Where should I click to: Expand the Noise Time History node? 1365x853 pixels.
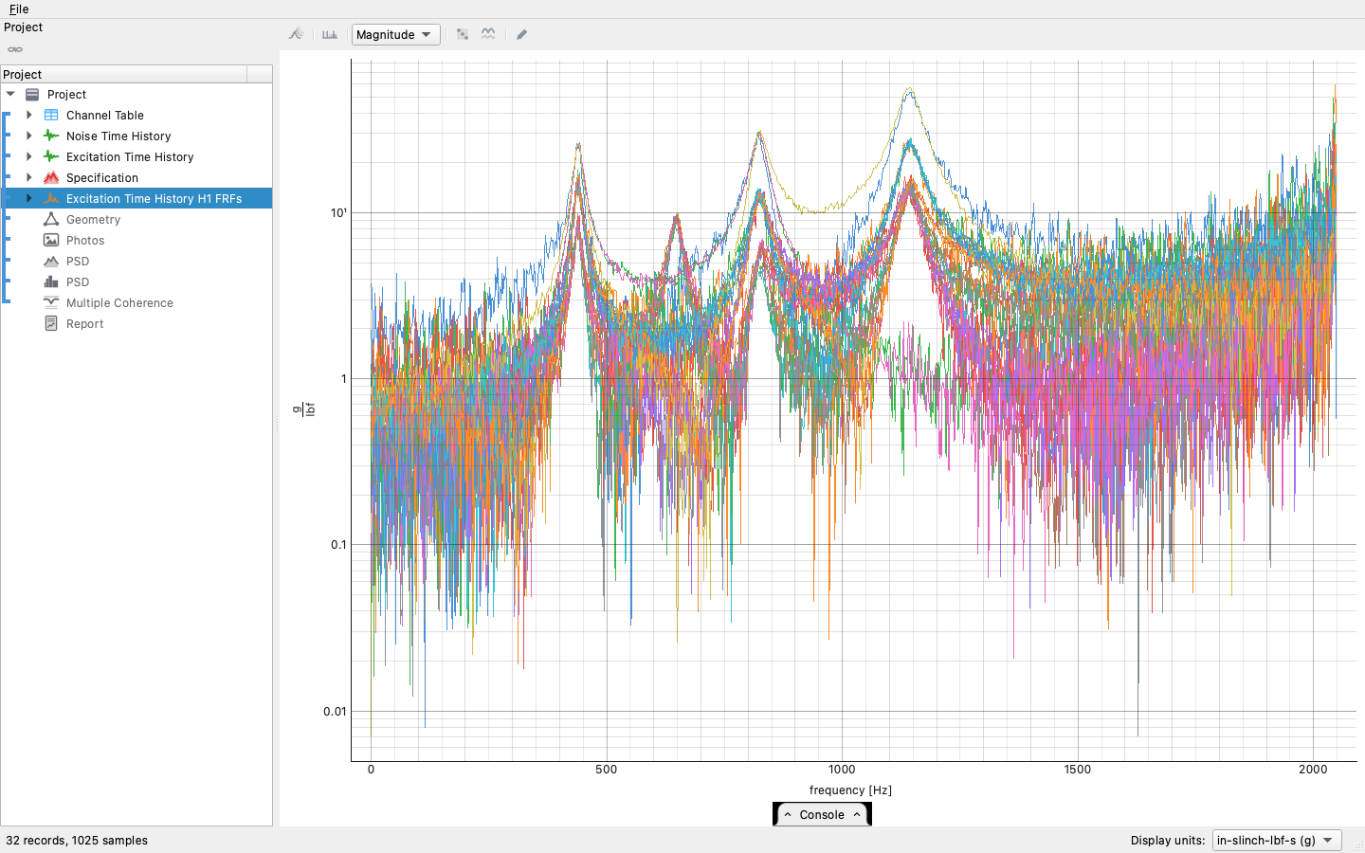click(29, 136)
